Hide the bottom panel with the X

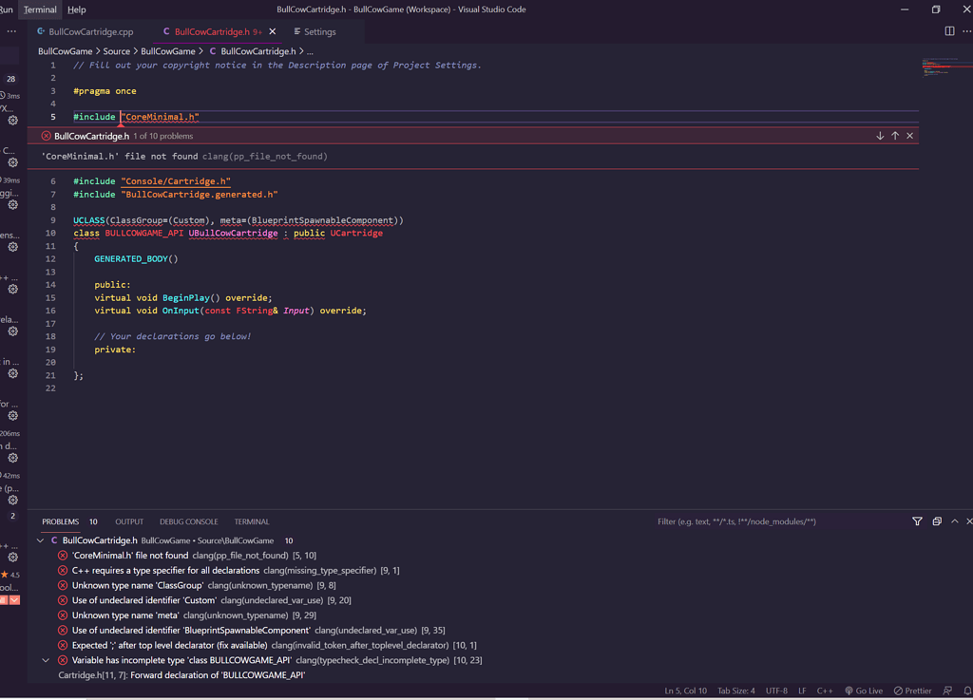(x=966, y=521)
